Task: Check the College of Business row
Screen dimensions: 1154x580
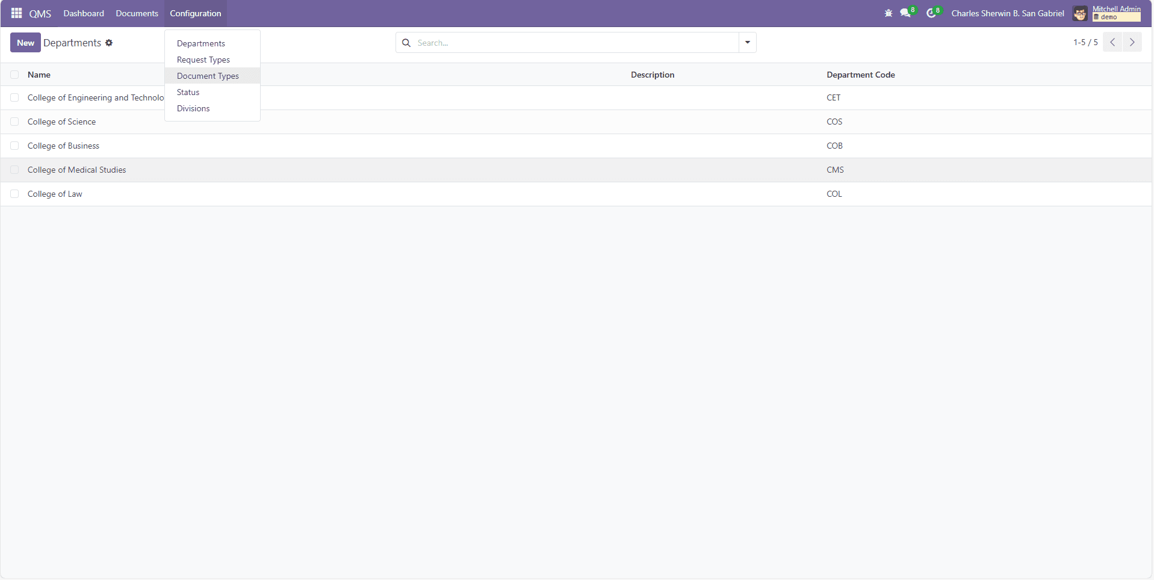Action: (14, 146)
